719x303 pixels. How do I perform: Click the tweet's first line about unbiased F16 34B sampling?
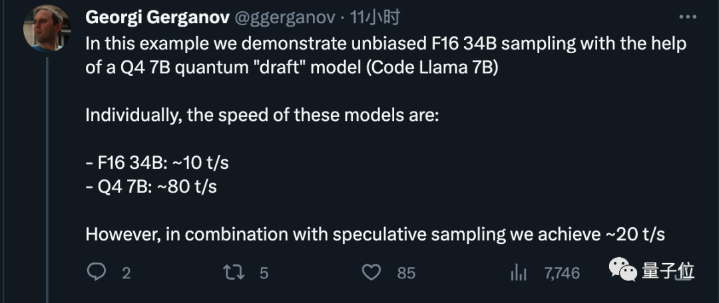pyautogui.click(x=385, y=44)
